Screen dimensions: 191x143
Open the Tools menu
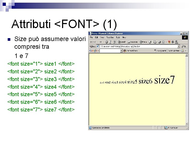pyautogui.click(x=118, y=37)
